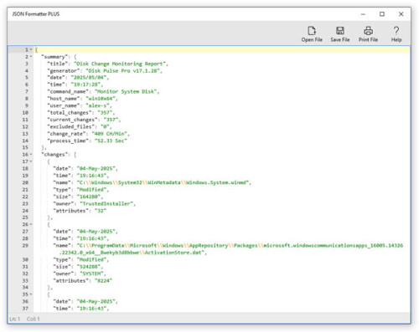
Task: Place cursor in the ActivationStore.dat path line
Action: click(133, 253)
